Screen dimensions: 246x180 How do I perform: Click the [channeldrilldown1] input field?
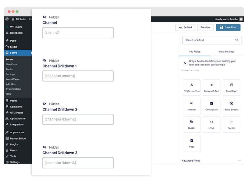78,76
